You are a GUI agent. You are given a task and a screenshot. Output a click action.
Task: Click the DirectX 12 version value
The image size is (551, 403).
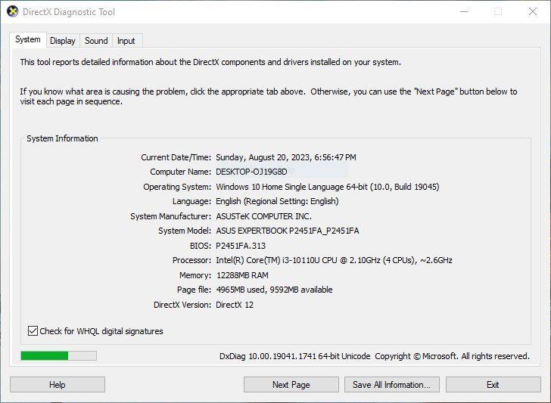click(235, 305)
